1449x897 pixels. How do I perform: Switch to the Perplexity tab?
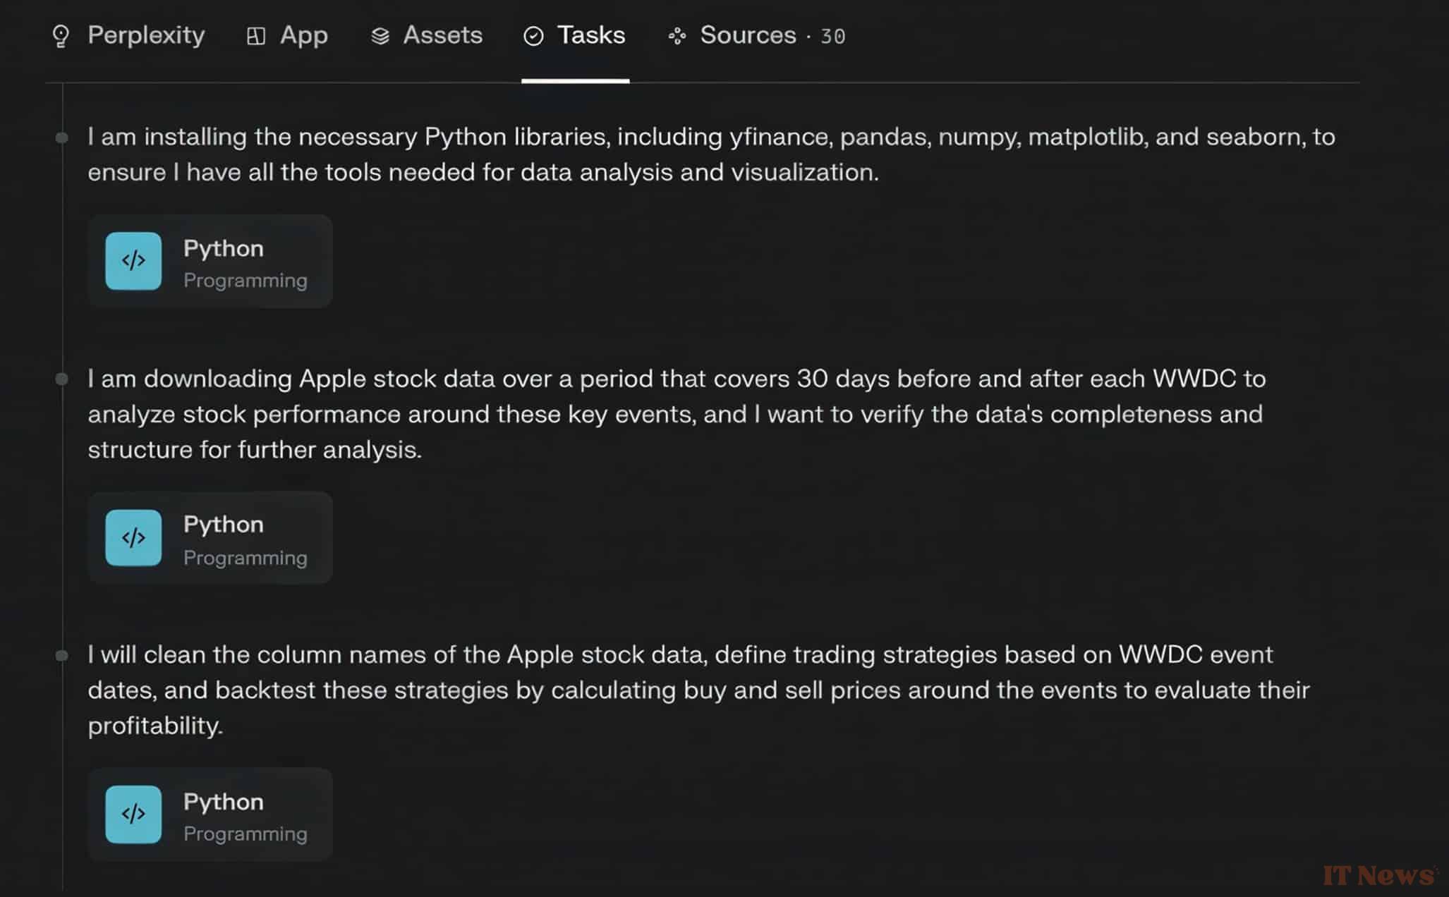146,35
